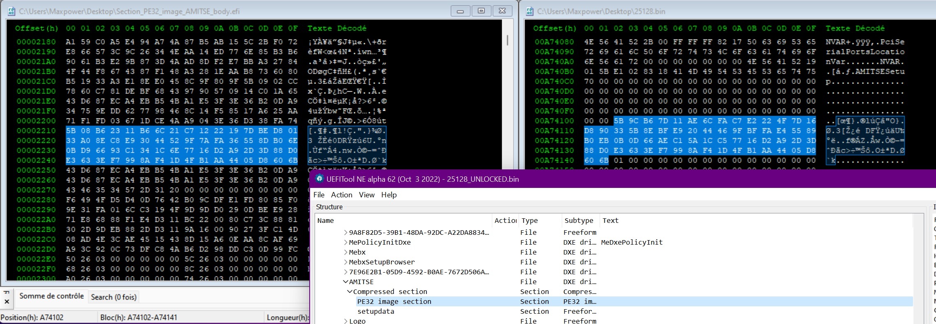936x324 pixels.
Task: Expand the MePolicyInitDxe tree node
Action: pyautogui.click(x=345, y=242)
